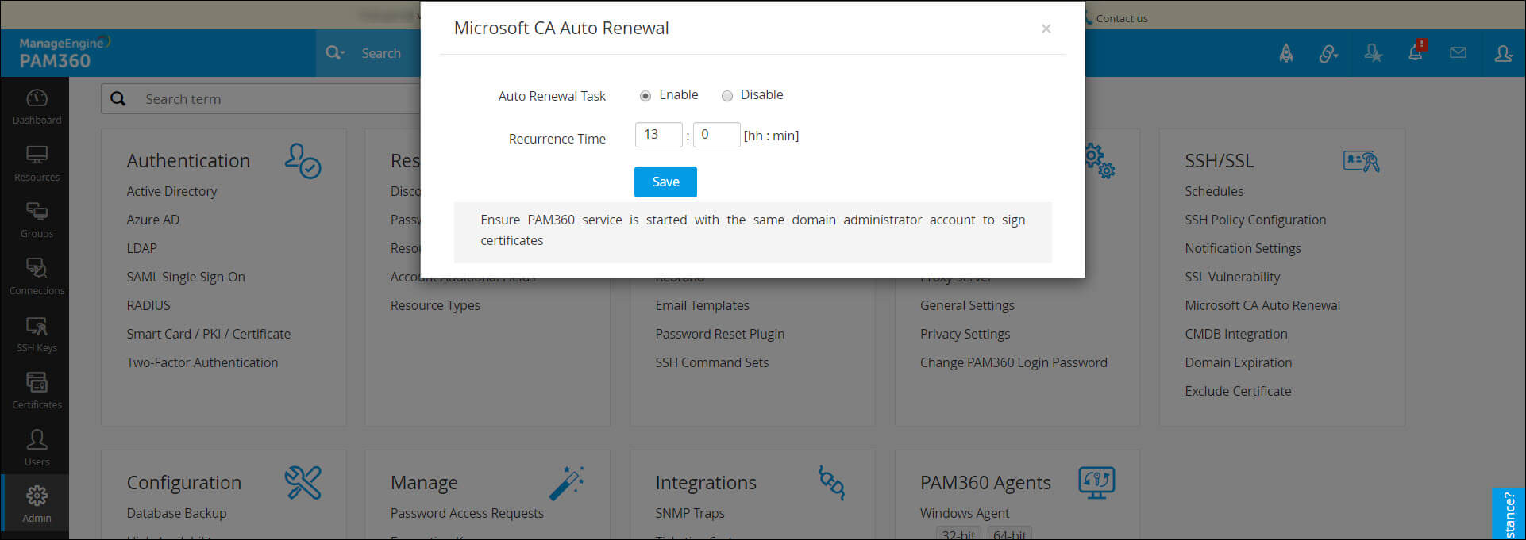This screenshot has width=1526, height=540.
Task: Open the Groups sidebar icon
Action: tap(37, 220)
